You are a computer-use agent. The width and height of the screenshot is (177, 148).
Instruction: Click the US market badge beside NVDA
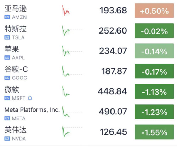tap(7, 138)
